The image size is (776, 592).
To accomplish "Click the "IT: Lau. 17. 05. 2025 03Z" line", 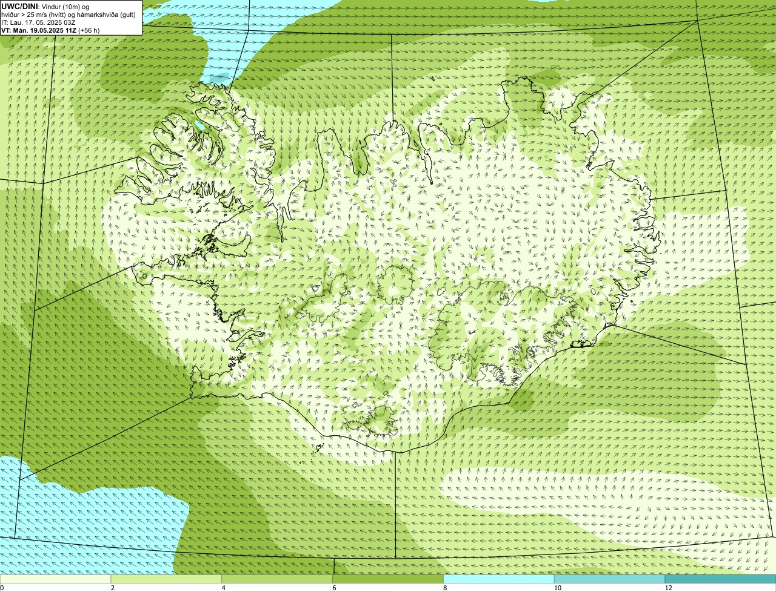I will [39, 22].
